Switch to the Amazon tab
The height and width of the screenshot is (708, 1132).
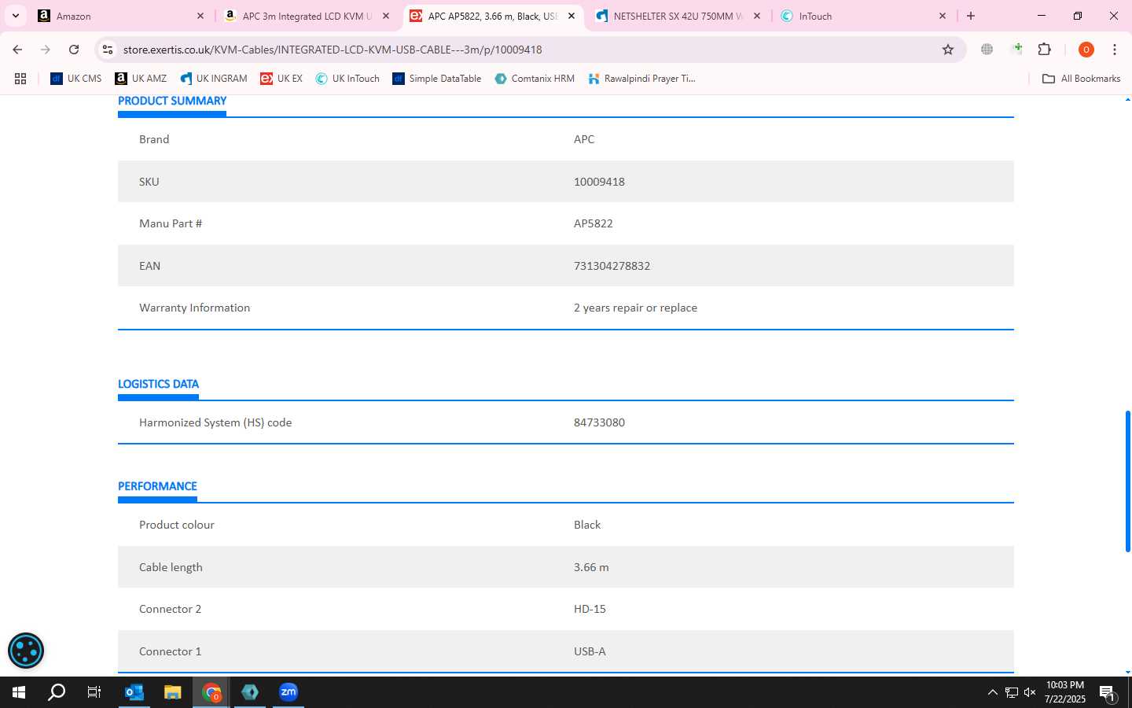click(x=122, y=16)
